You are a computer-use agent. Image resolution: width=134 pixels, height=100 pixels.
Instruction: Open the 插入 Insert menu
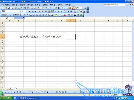pyautogui.click(x=30, y=5)
